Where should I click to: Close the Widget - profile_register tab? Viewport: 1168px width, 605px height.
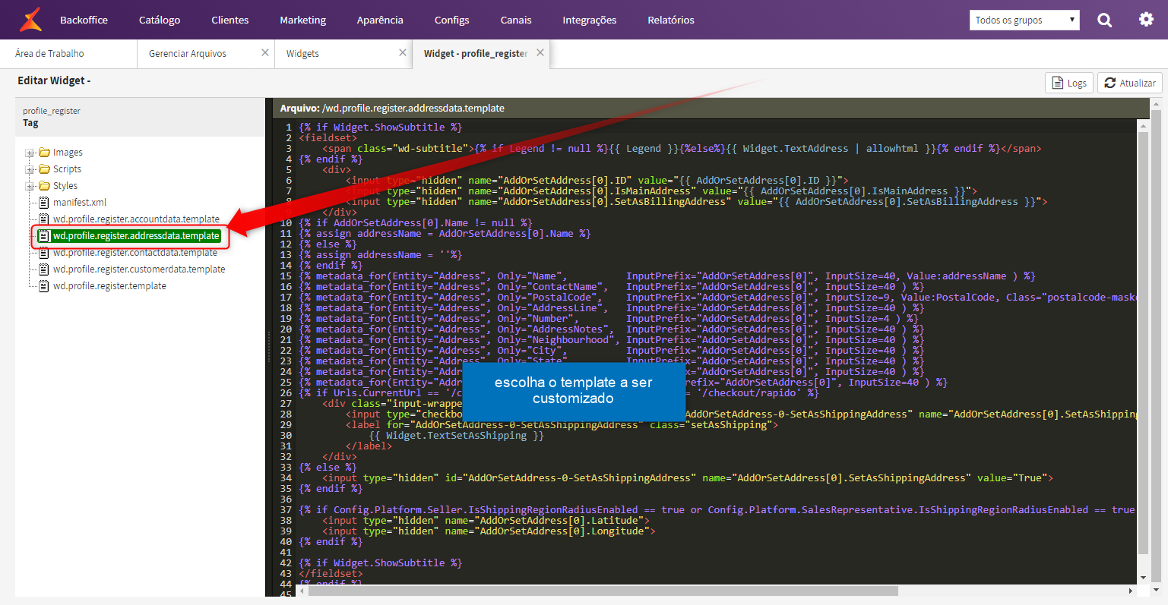pyautogui.click(x=540, y=52)
